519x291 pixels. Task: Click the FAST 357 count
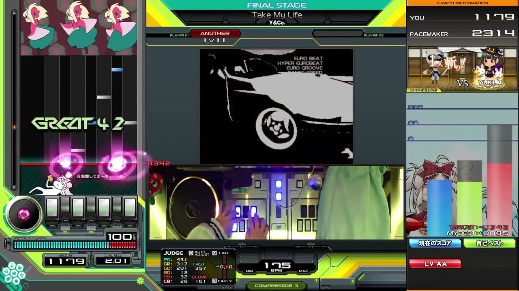(200, 266)
